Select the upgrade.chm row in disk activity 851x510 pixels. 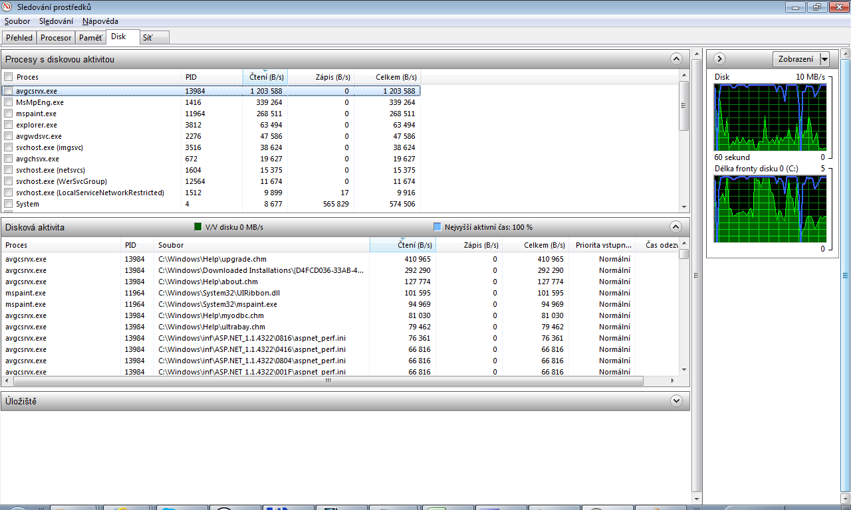[x=212, y=259]
